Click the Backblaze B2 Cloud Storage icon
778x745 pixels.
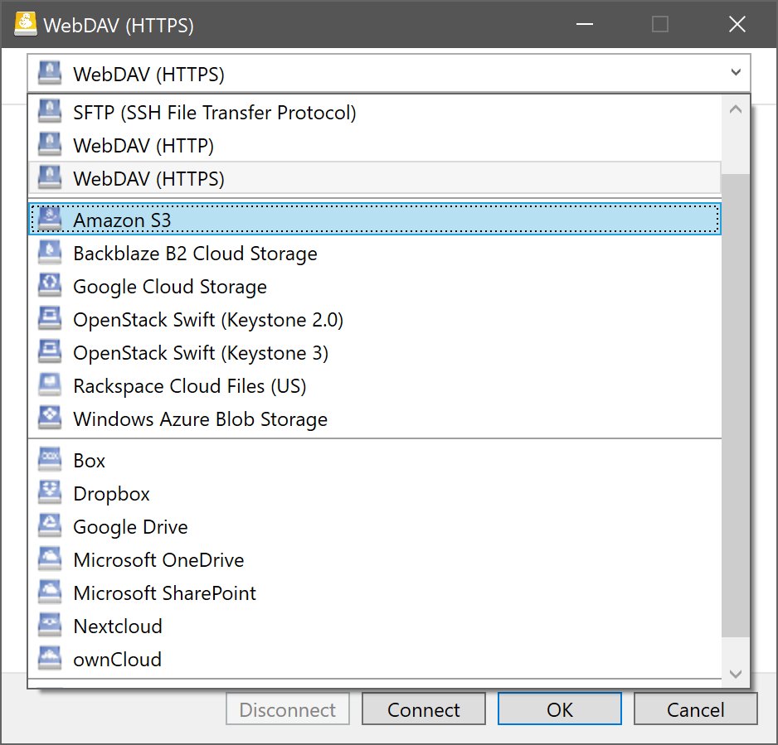51,253
